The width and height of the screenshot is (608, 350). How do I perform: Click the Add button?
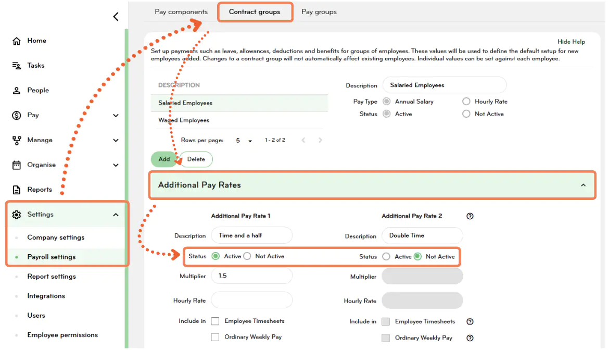point(164,159)
